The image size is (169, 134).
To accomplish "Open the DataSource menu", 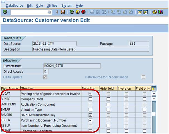I will tap(14, 6).
